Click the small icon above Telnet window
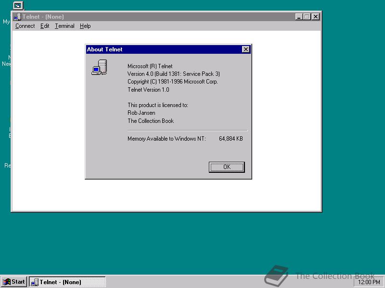Viewport: 385px width, 288px height. tap(18, 5)
